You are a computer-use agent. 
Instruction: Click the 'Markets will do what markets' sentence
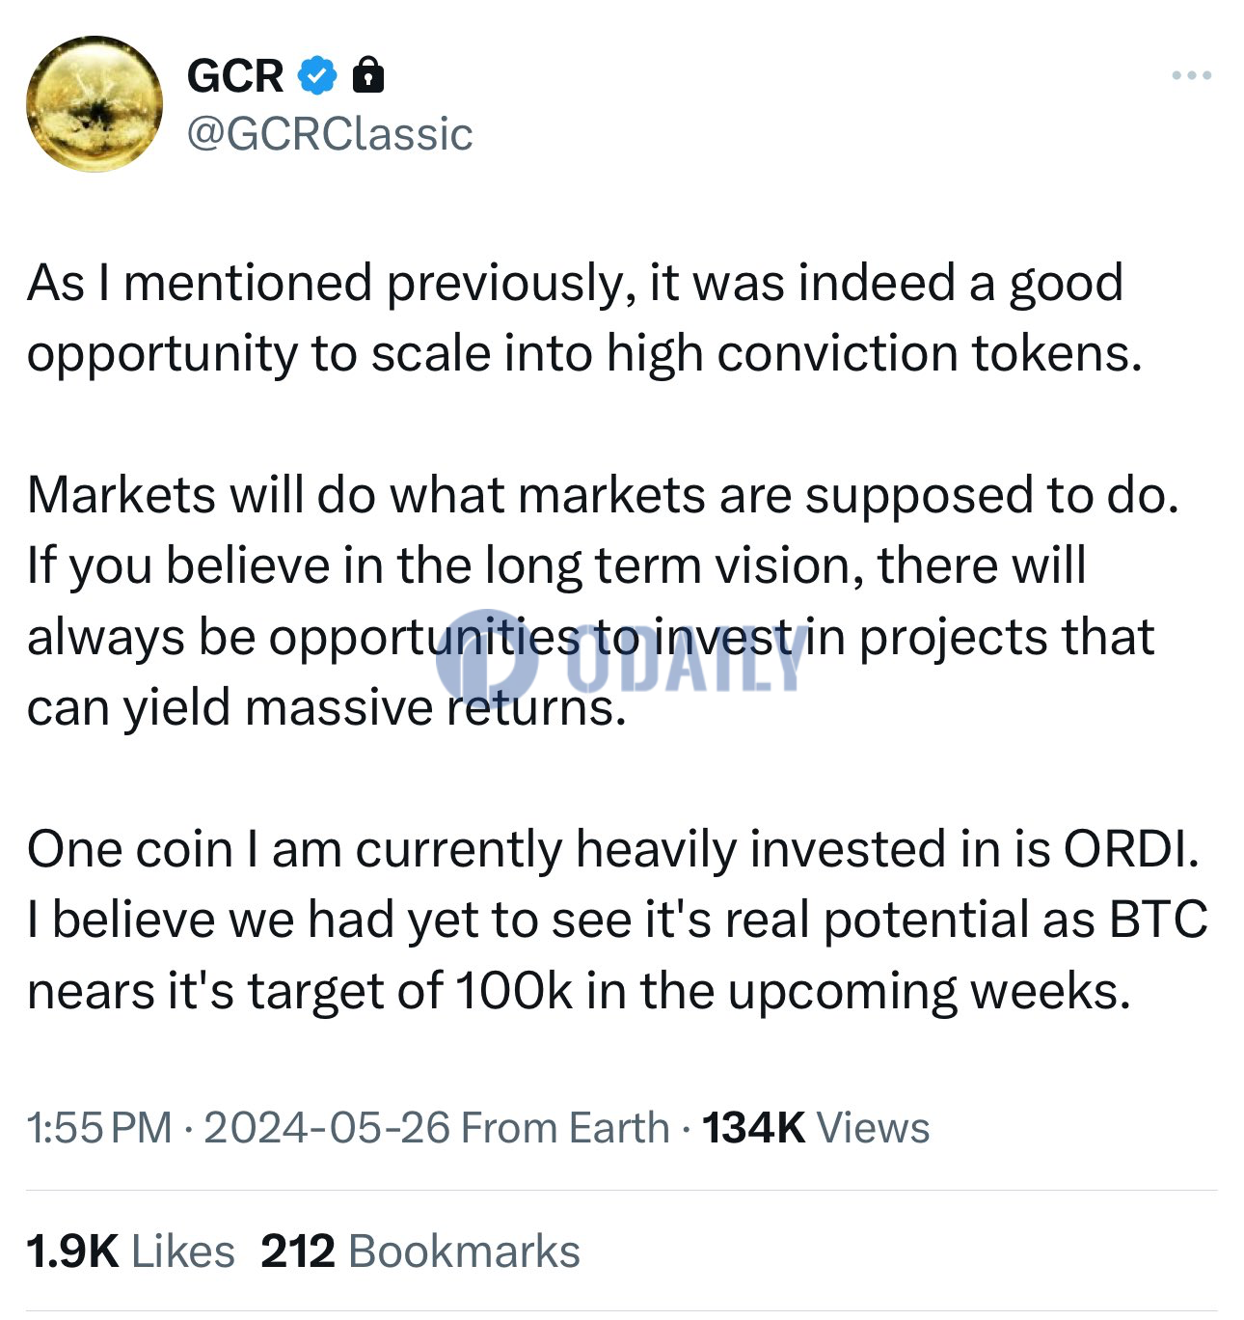pos(604,495)
